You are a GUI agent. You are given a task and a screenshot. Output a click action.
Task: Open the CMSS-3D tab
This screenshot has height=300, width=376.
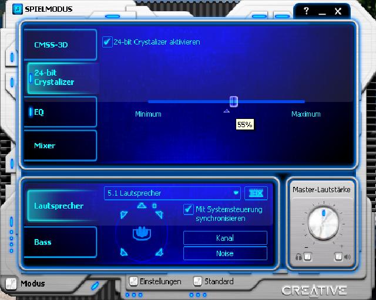click(x=61, y=45)
